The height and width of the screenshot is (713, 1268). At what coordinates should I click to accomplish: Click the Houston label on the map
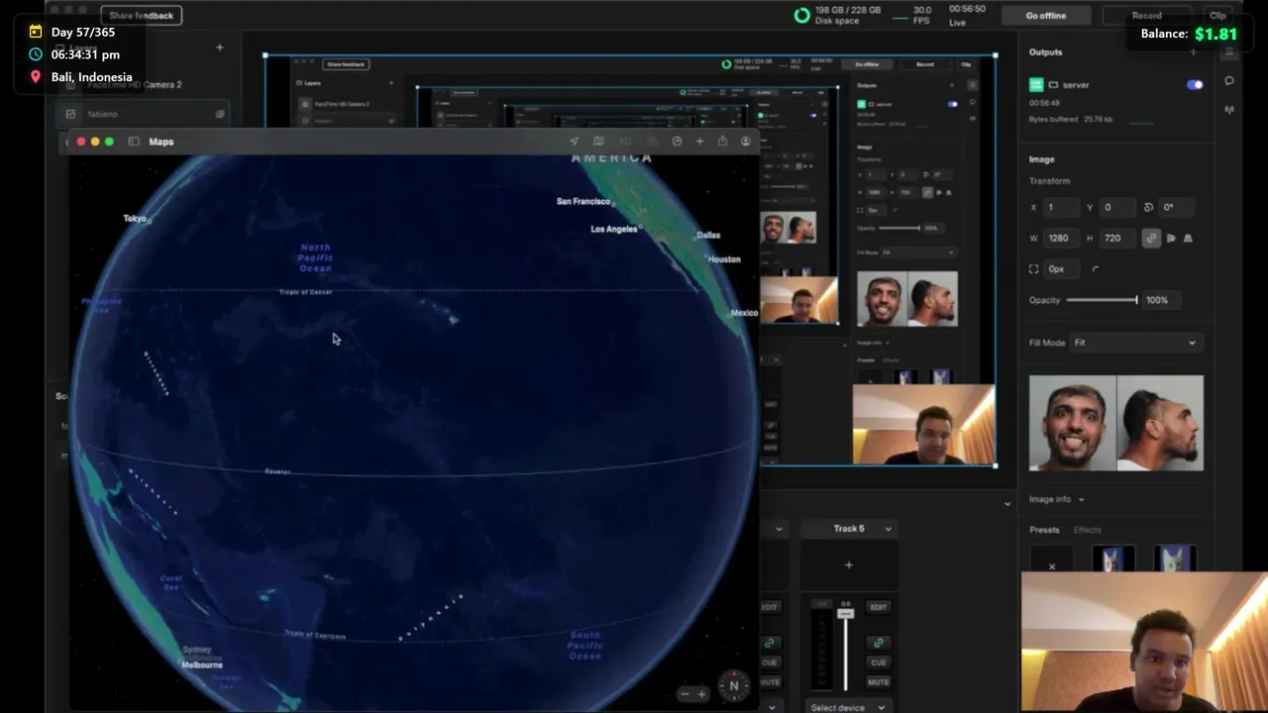[724, 259]
